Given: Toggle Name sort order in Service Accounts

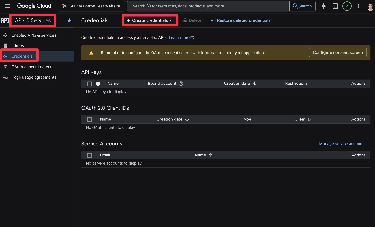Looking at the screenshot, I should (x=204, y=155).
